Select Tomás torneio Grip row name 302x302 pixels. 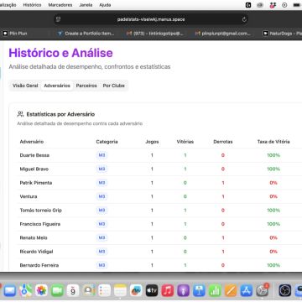pos(41,211)
